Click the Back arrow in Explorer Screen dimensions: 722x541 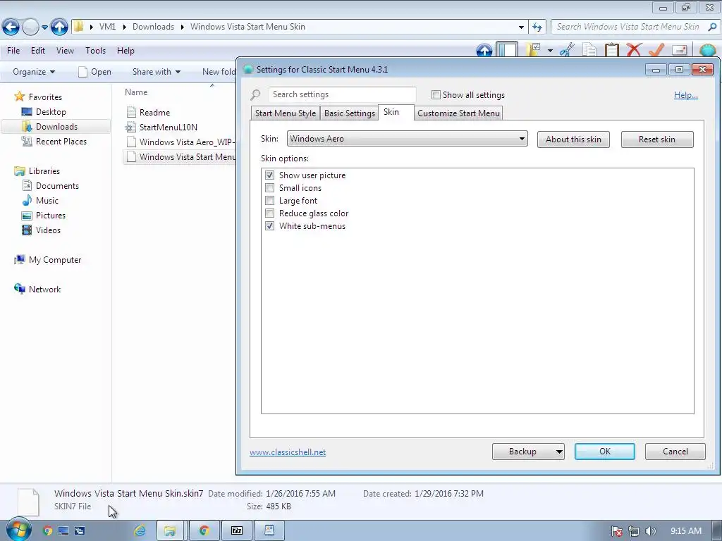click(11, 27)
